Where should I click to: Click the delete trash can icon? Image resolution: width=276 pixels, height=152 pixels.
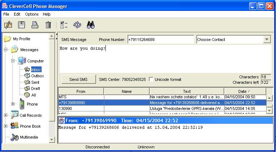coord(48,25)
